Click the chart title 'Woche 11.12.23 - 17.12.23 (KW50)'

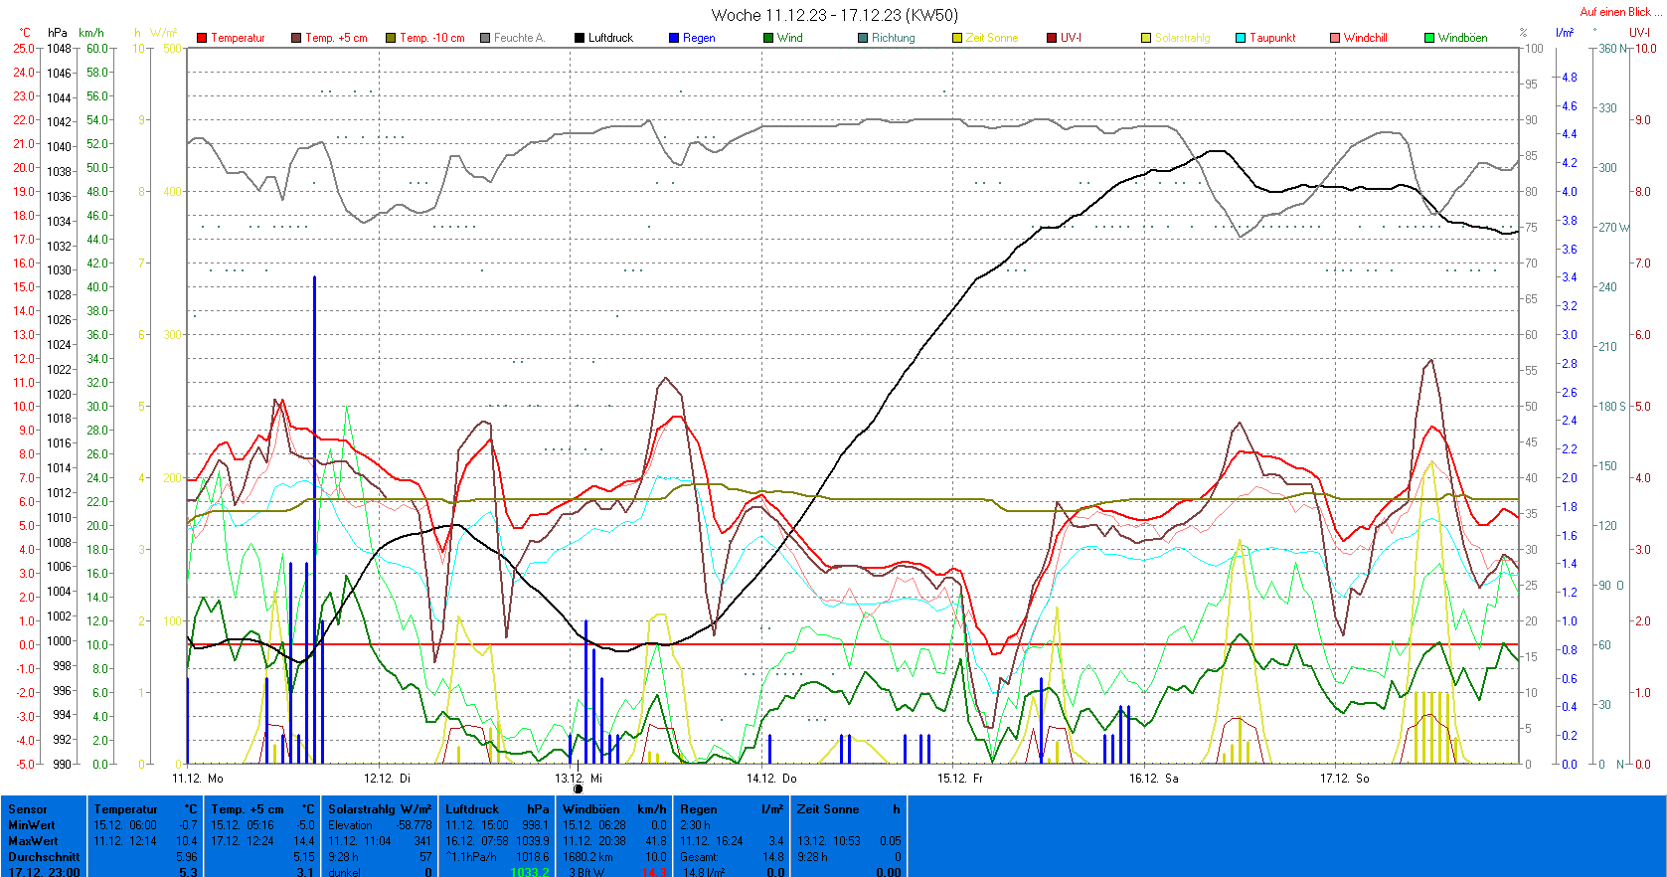click(834, 15)
